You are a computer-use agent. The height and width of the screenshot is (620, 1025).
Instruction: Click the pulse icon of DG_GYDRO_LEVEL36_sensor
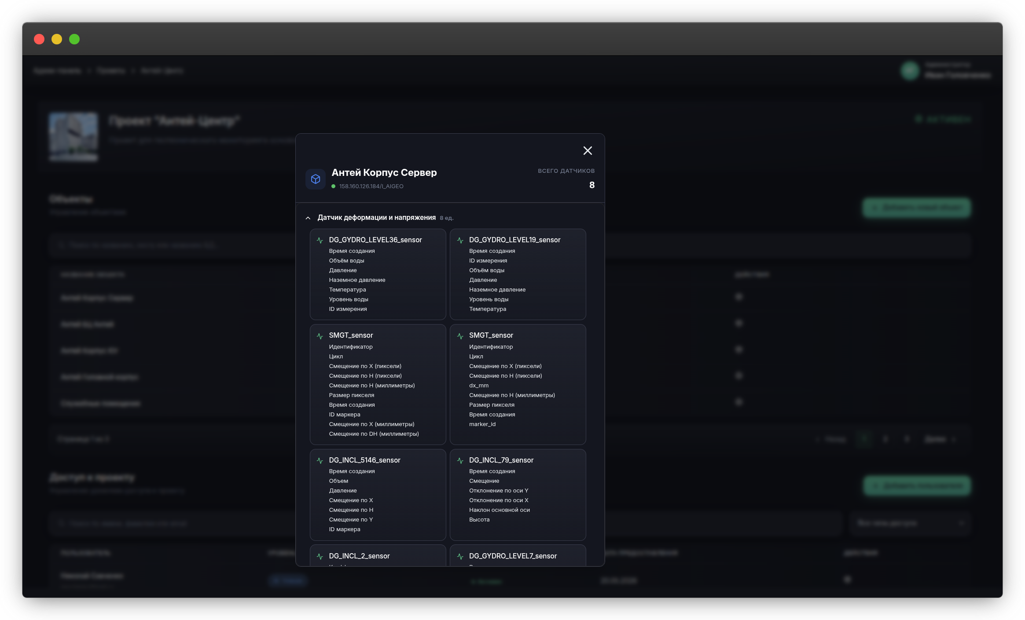[320, 240]
